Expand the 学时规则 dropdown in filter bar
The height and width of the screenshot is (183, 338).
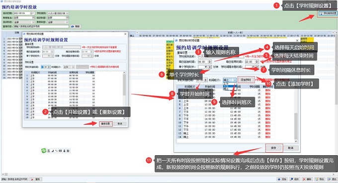[x=67, y=13]
